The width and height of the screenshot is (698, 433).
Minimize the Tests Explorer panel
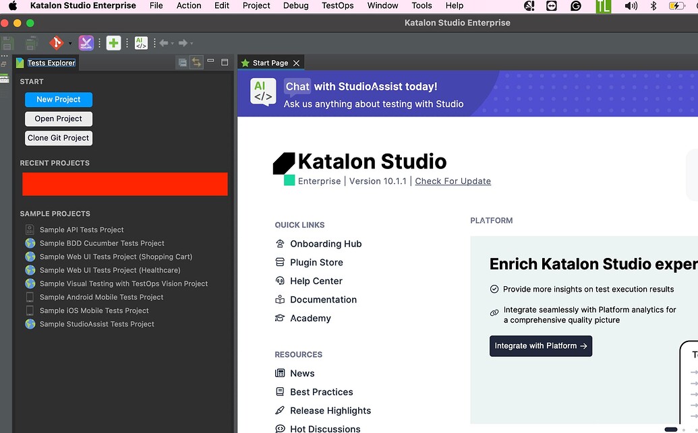210,61
